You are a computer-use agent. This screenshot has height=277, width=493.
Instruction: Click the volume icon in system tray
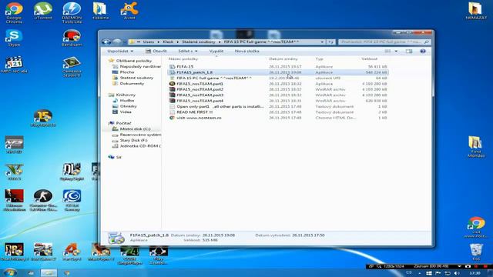(x=457, y=273)
